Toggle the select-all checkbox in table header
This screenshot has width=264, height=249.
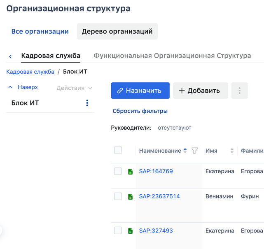click(118, 150)
